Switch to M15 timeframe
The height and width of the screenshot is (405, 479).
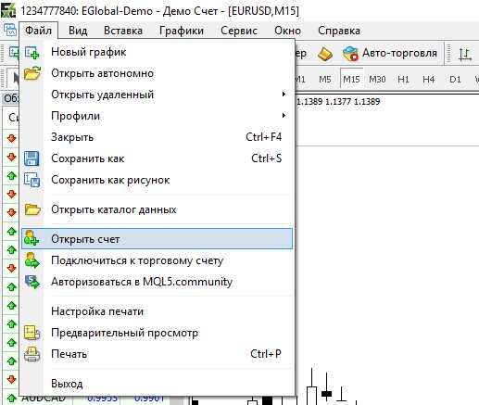[x=351, y=80]
